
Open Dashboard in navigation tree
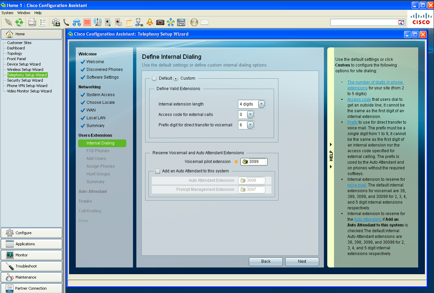point(16,48)
